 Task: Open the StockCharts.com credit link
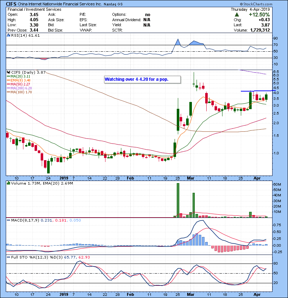256,4
